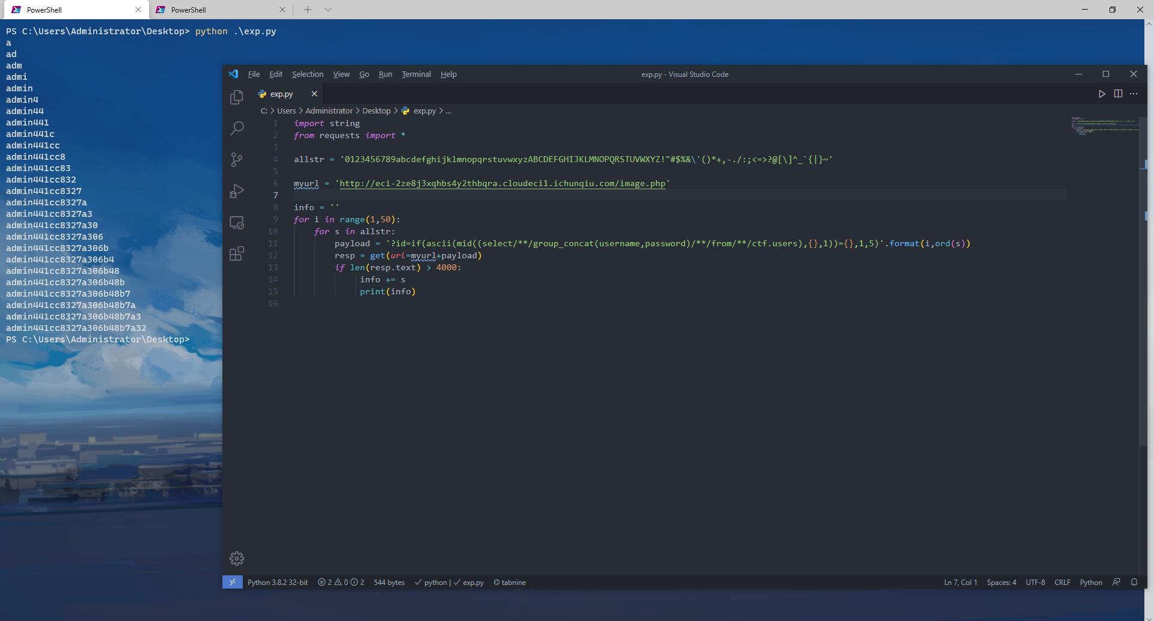1154x621 pixels.
Task: Select Python 3.8.2 32-bit interpreter
Action: tap(278, 583)
